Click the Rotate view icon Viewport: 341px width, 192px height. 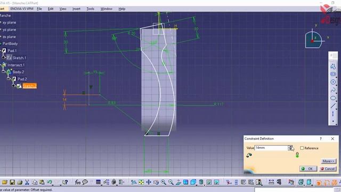[156, 182]
